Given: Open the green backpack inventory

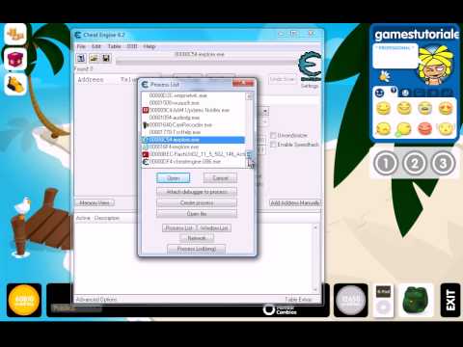Looking at the screenshot, I should [x=416, y=300].
